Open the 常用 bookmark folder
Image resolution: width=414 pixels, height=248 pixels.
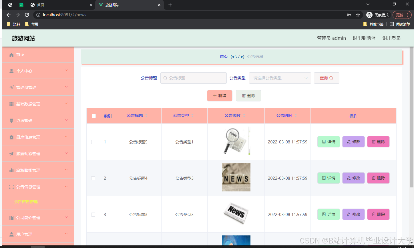[32, 24]
